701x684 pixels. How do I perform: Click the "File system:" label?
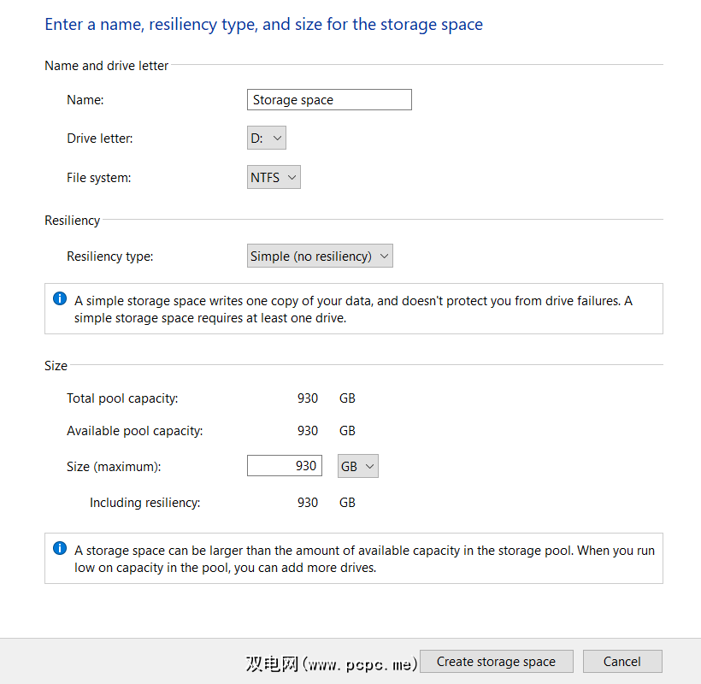click(x=99, y=179)
